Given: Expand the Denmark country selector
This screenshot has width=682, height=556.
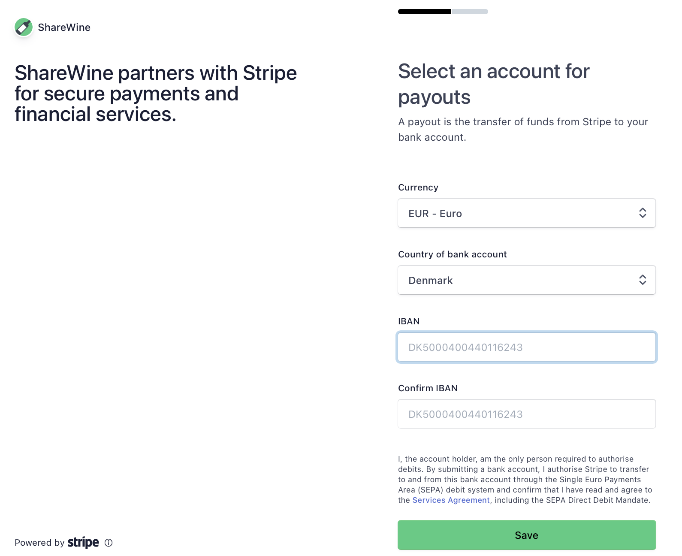Looking at the screenshot, I should pyautogui.click(x=527, y=280).
